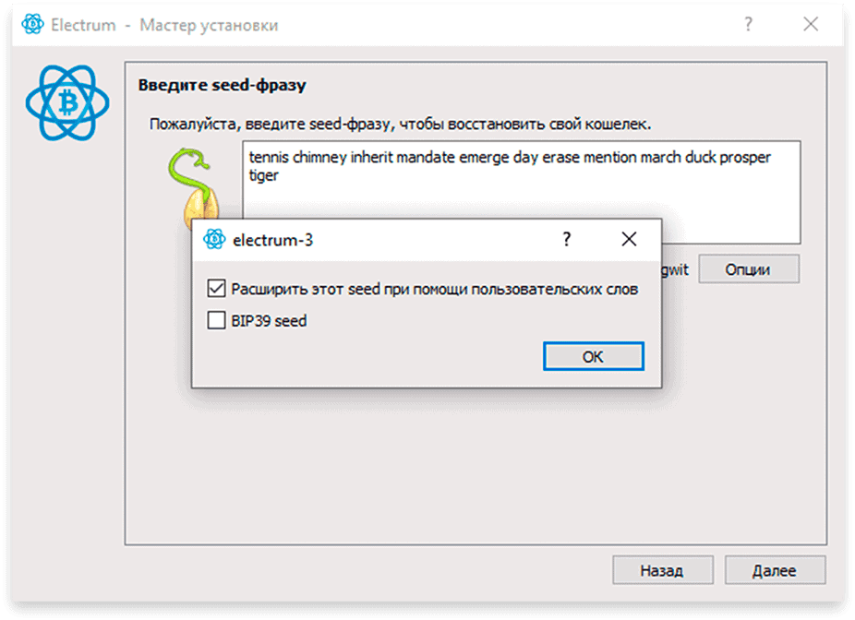Enable the BIP39 seed checkbox

[x=216, y=320]
